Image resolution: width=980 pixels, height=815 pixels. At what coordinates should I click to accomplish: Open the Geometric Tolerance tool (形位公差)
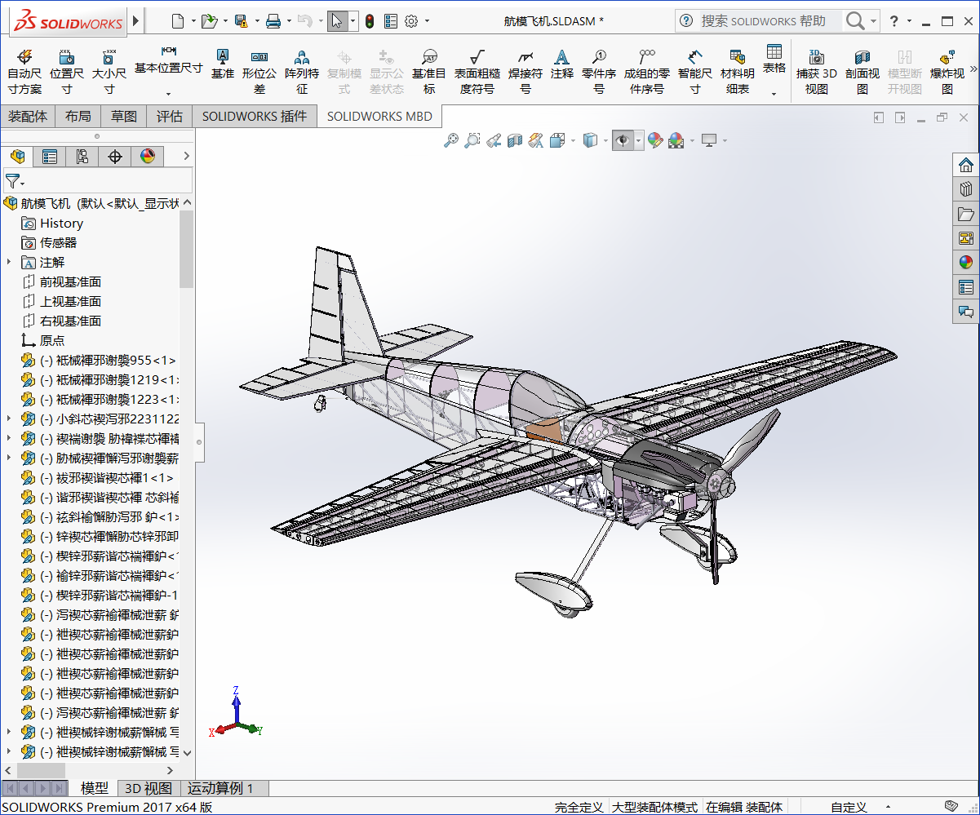[259, 72]
